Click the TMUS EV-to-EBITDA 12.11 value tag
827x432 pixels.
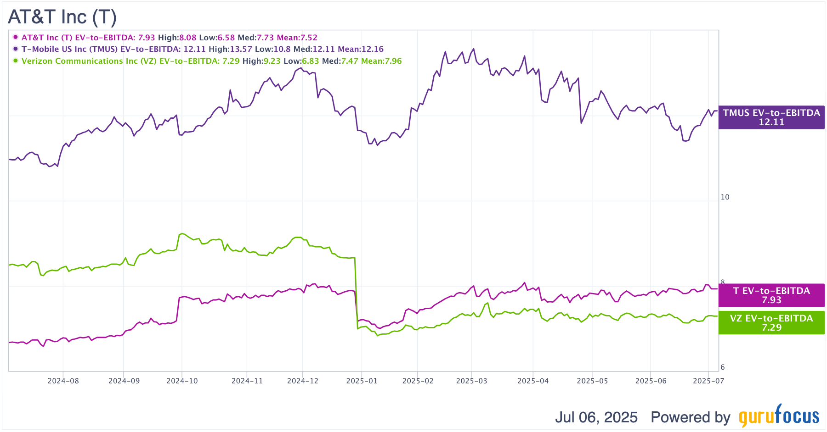click(771, 117)
